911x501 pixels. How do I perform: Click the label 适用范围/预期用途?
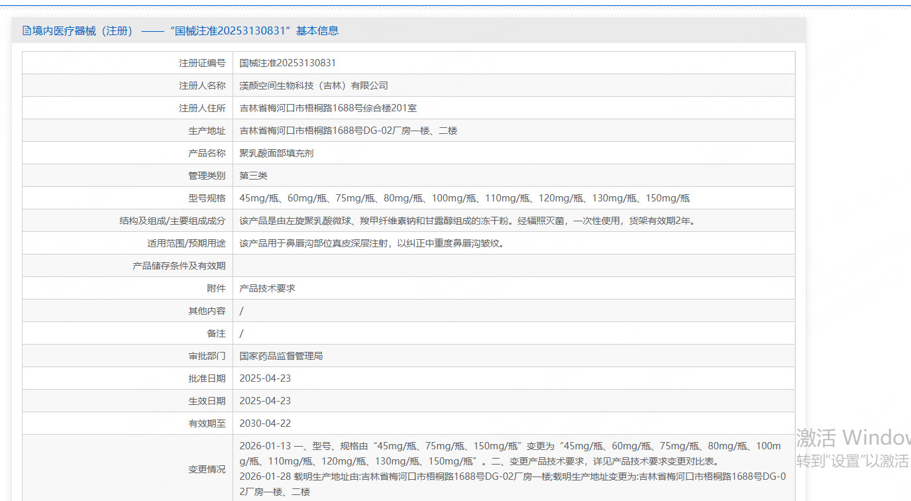pos(186,243)
